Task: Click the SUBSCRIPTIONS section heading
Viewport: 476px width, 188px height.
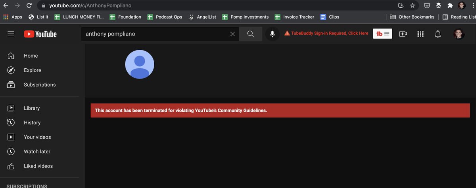Action: (x=27, y=186)
